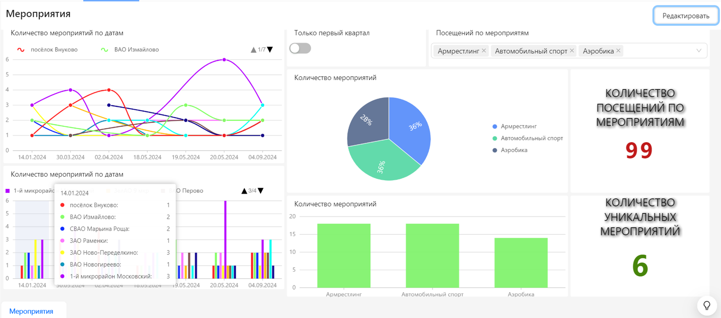The width and height of the screenshot is (721, 318).
Task: Click tooltip row ЗАО Ново-Переделкино
Action: click(115, 252)
